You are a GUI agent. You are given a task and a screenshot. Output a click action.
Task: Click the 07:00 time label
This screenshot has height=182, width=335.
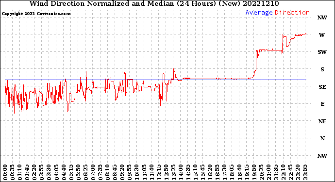(93, 173)
